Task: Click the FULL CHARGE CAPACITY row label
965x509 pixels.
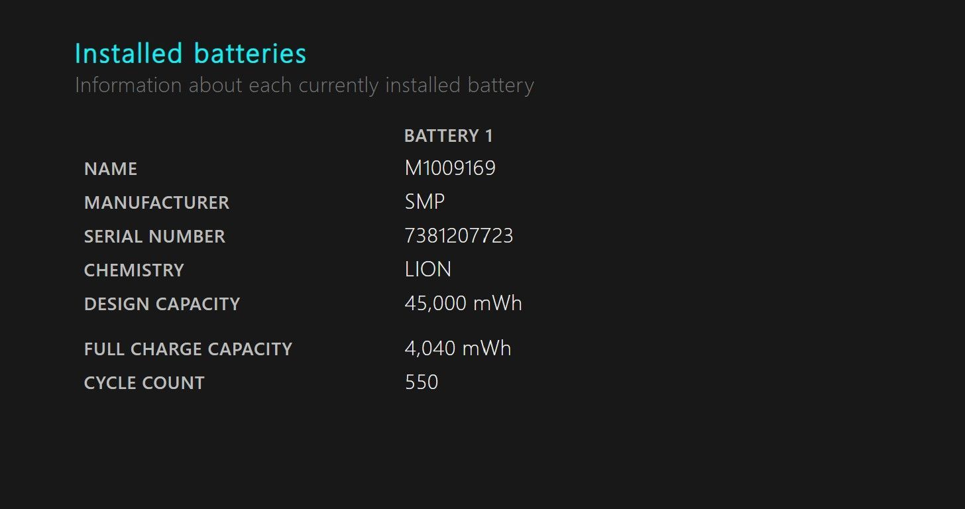Action: [x=188, y=349]
